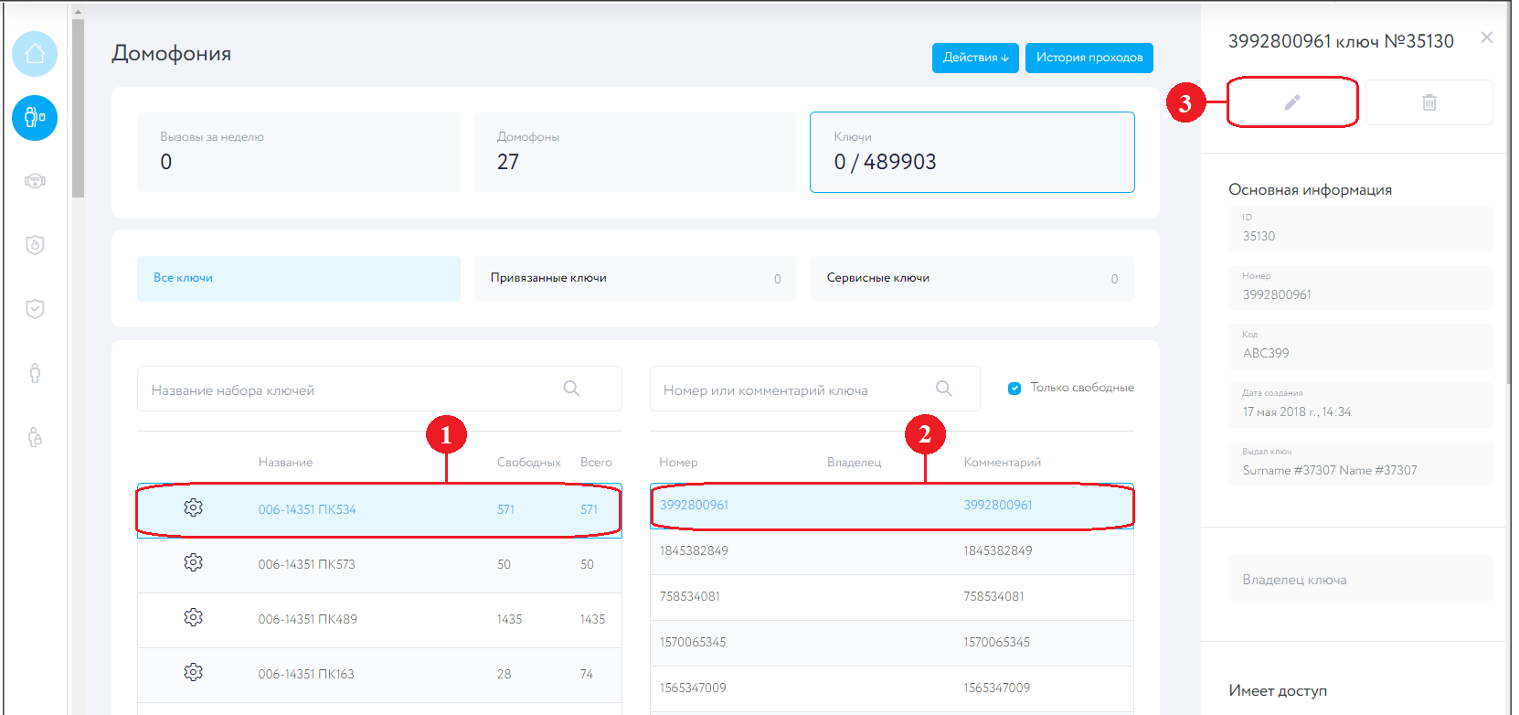Select key set 006-14351 ПК489
The width and height of the screenshot is (1519, 715).
379,620
